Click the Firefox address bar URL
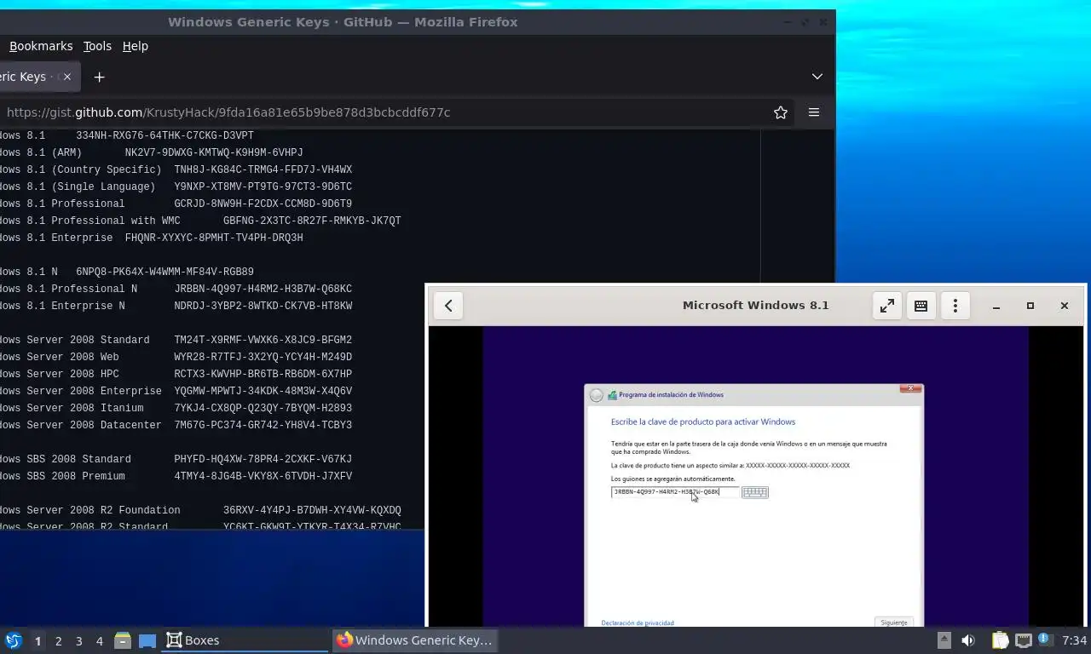The height and width of the screenshot is (654, 1091). 228,112
